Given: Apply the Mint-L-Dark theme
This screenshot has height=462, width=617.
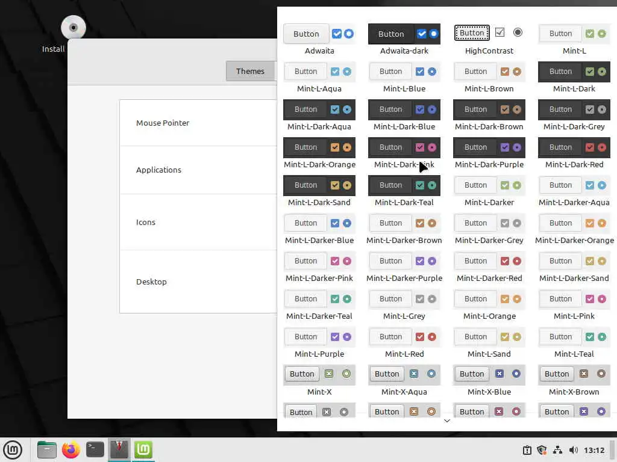Looking at the screenshot, I should point(574,78).
